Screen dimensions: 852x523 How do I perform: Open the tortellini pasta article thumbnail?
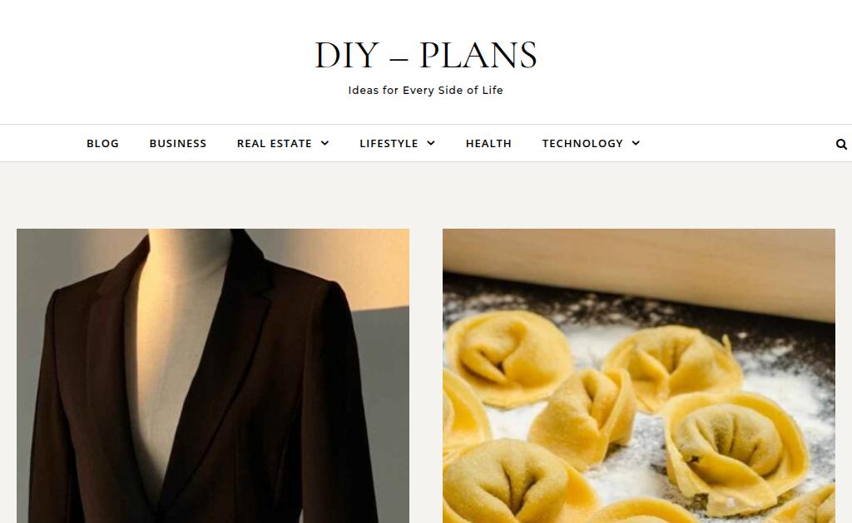tap(638, 376)
